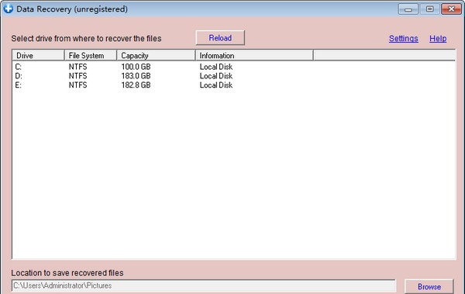Click Local Disk in the D: row

click(x=216, y=76)
